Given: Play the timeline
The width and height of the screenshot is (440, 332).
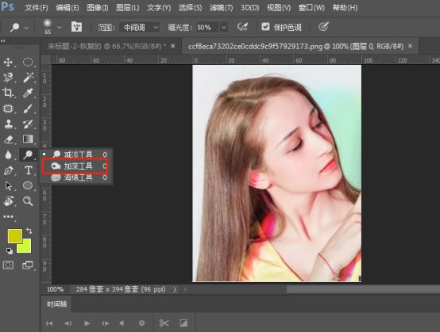Looking at the screenshot, I should [x=87, y=323].
